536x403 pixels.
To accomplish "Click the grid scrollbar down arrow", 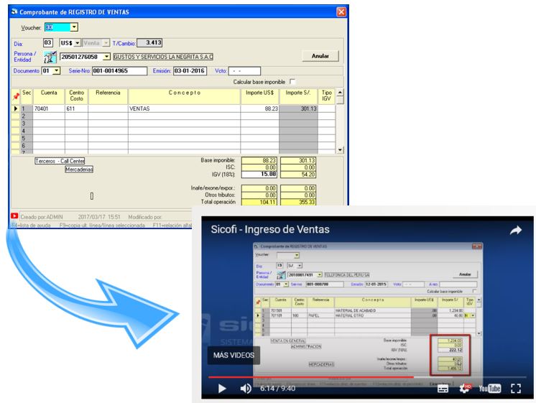I will point(340,149).
